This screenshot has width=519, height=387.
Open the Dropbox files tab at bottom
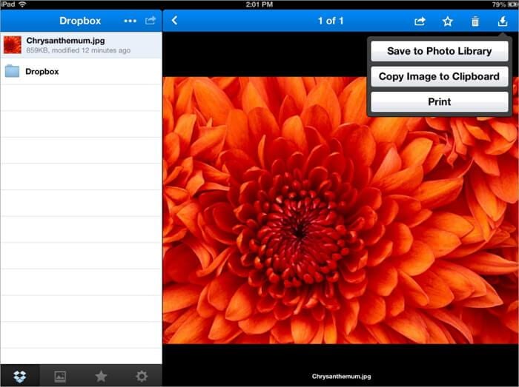(x=20, y=376)
